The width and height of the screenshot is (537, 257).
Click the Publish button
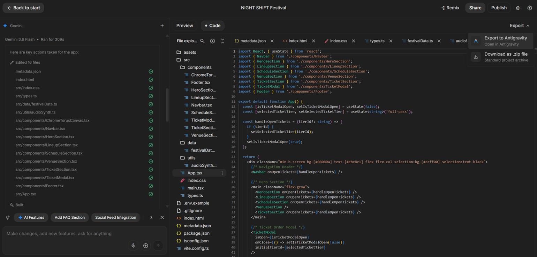[499, 8]
